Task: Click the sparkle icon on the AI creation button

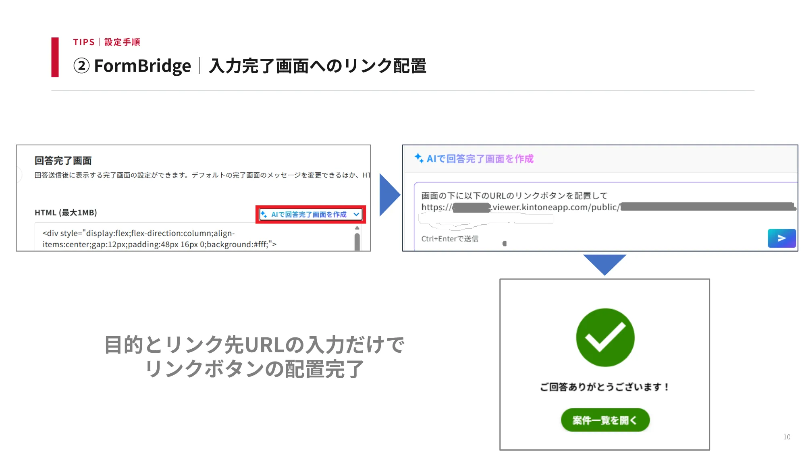Action: click(264, 214)
